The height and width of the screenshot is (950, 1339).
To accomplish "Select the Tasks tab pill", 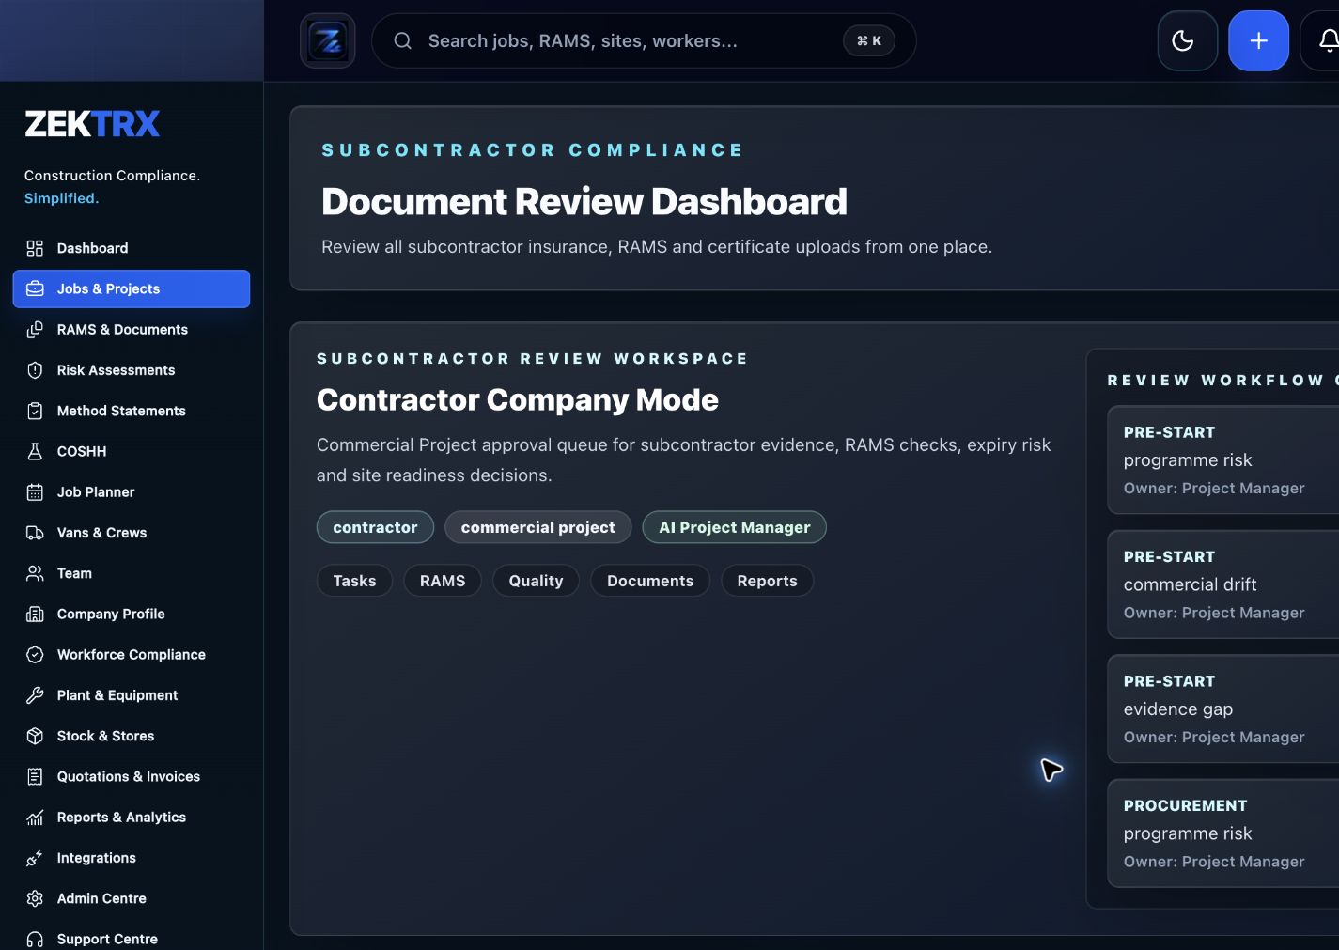I will click(354, 581).
